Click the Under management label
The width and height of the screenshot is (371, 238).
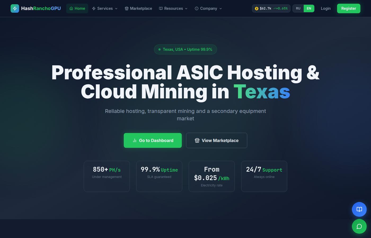[107, 177]
